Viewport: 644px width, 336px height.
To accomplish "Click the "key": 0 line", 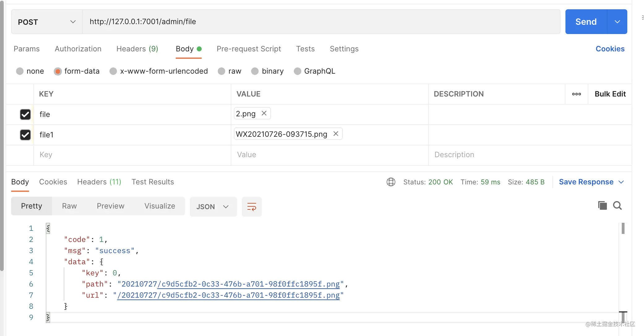I will pos(101,273).
